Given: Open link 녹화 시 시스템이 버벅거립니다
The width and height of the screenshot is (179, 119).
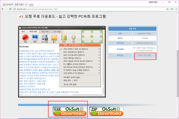Looking at the screenshot, I should coord(33,78).
